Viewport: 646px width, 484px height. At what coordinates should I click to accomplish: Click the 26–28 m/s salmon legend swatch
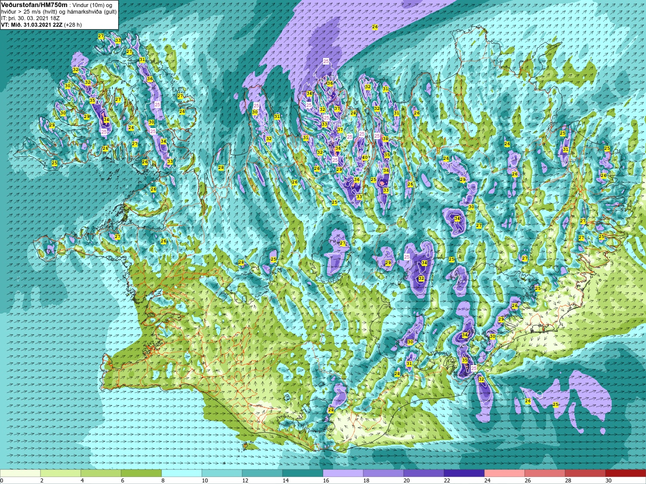[x=545, y=473]
